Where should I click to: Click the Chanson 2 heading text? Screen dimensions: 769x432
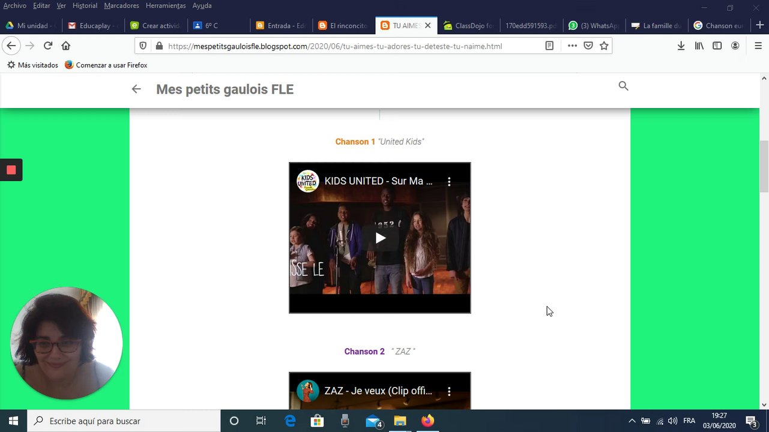[364, 352]
